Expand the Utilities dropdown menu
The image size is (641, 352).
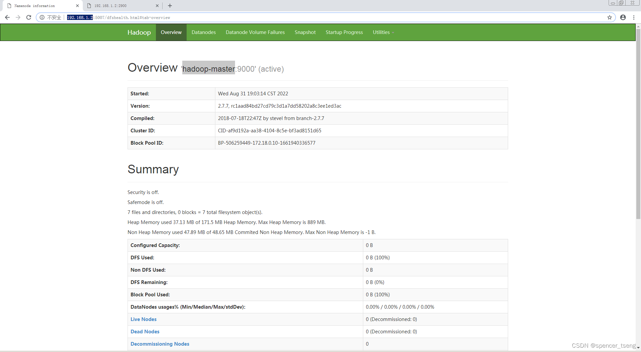point(383,32)
